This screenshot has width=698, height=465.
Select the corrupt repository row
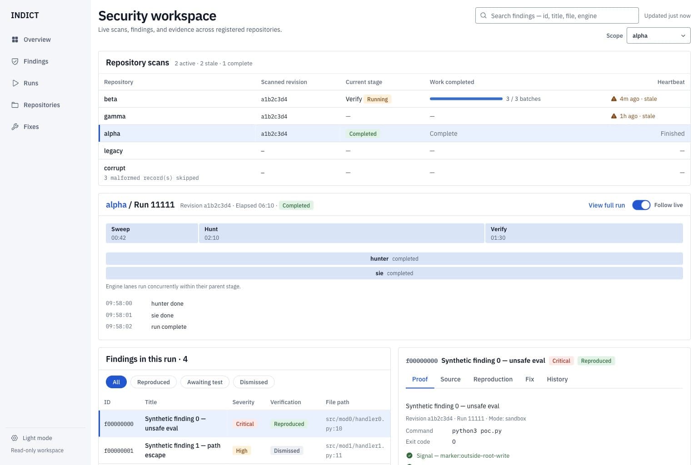(394, 173)
